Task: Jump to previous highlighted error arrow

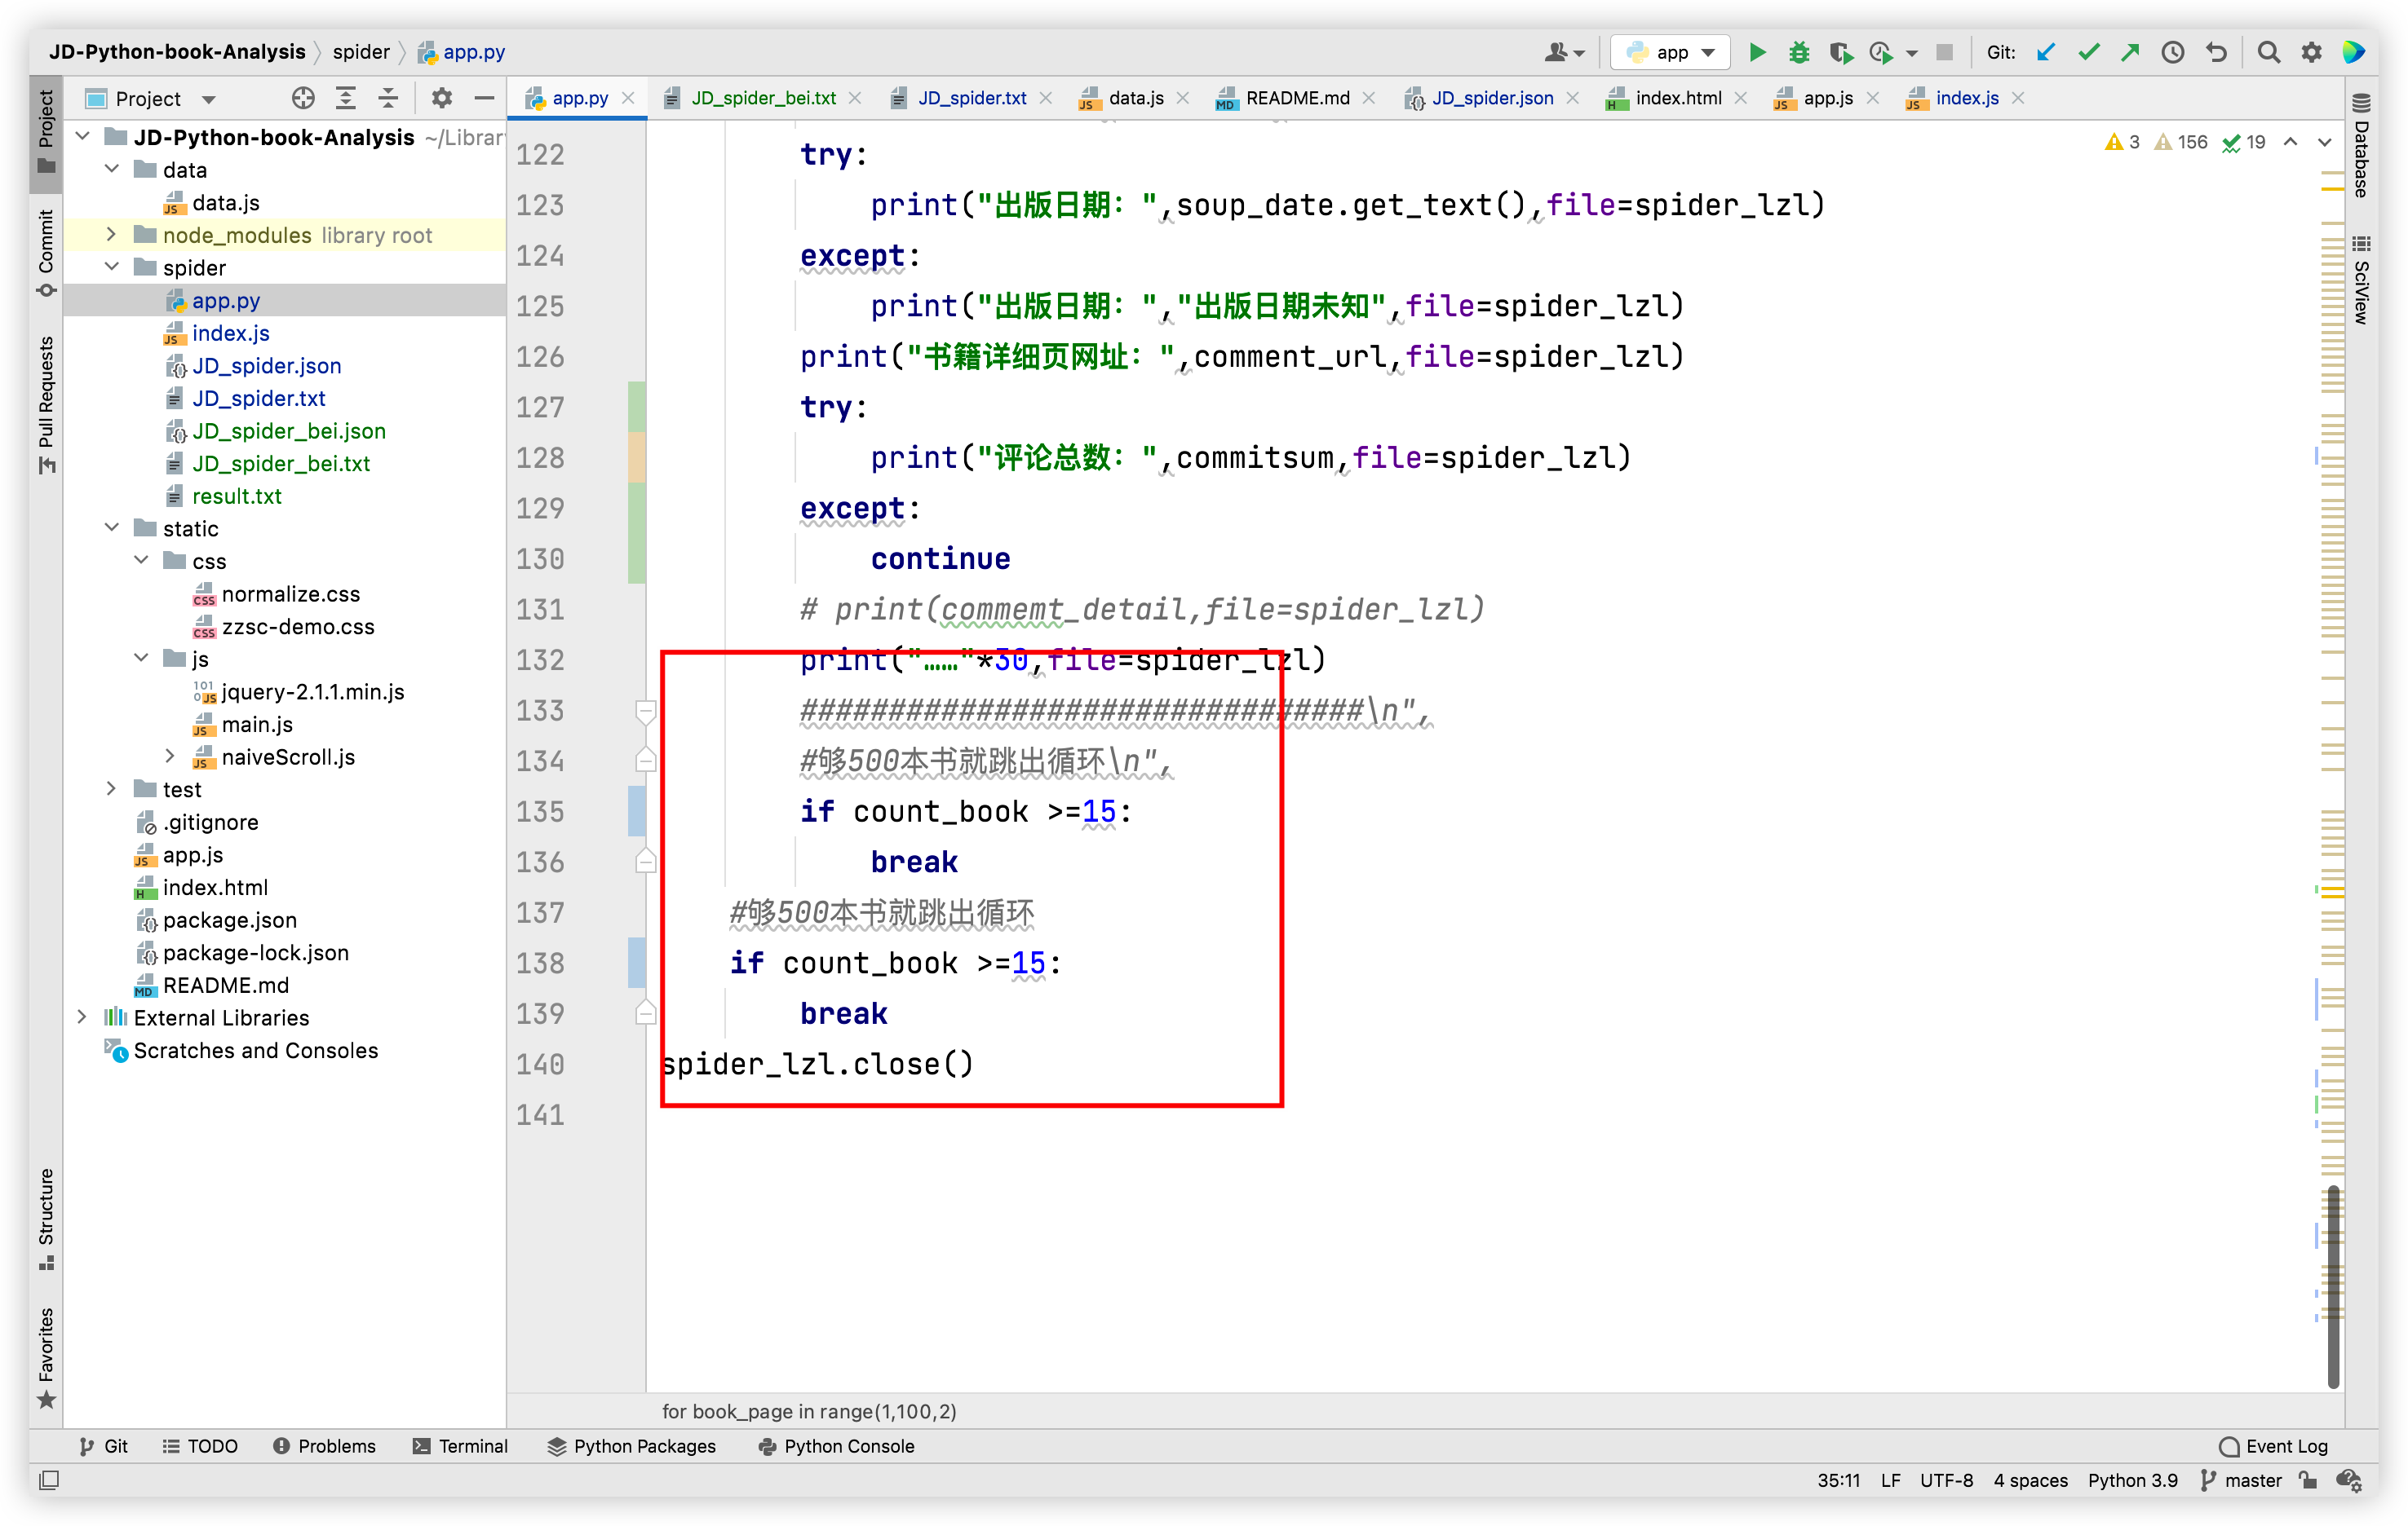Action: click(x=2290, y=142)
